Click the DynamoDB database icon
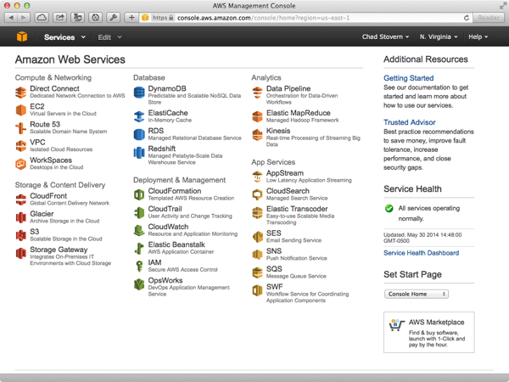 (139, 93)
